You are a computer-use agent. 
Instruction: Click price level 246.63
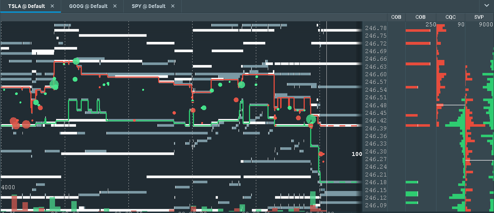point(376,67)
